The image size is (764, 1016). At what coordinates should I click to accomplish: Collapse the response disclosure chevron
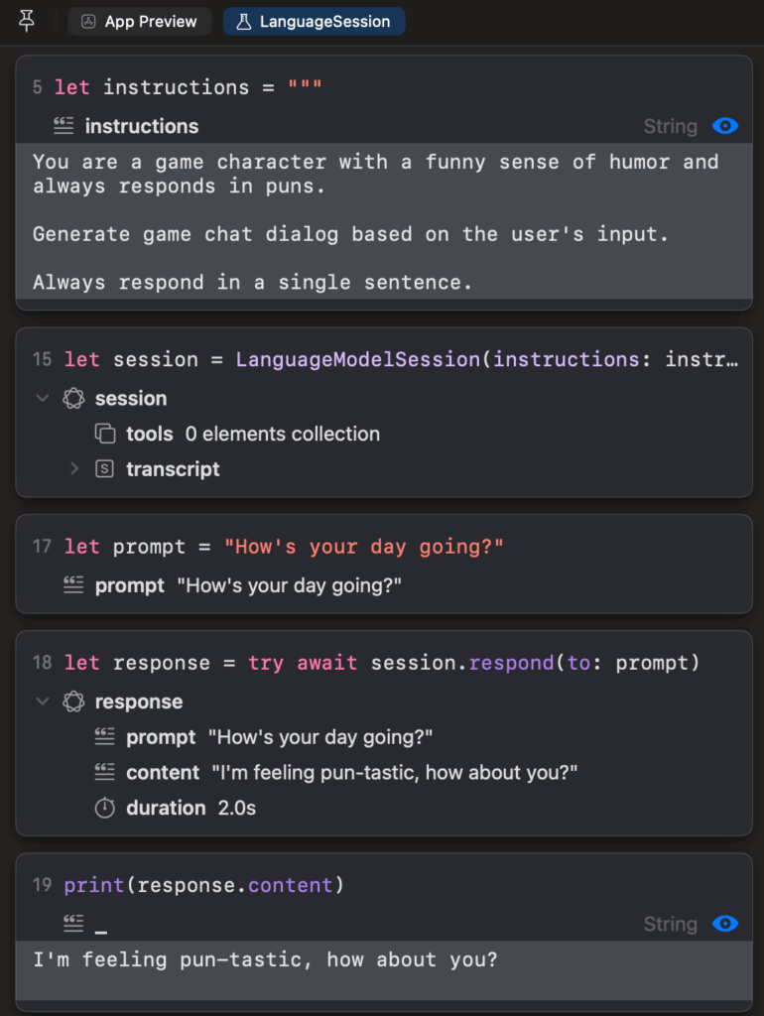(x=42, y=701)
